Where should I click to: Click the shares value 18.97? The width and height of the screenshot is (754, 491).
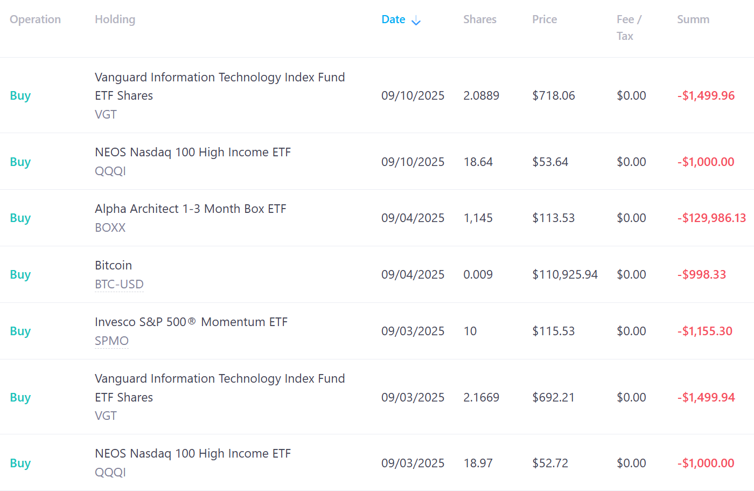478,463
